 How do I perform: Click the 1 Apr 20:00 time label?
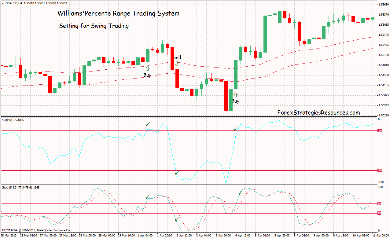coord(165,236)
